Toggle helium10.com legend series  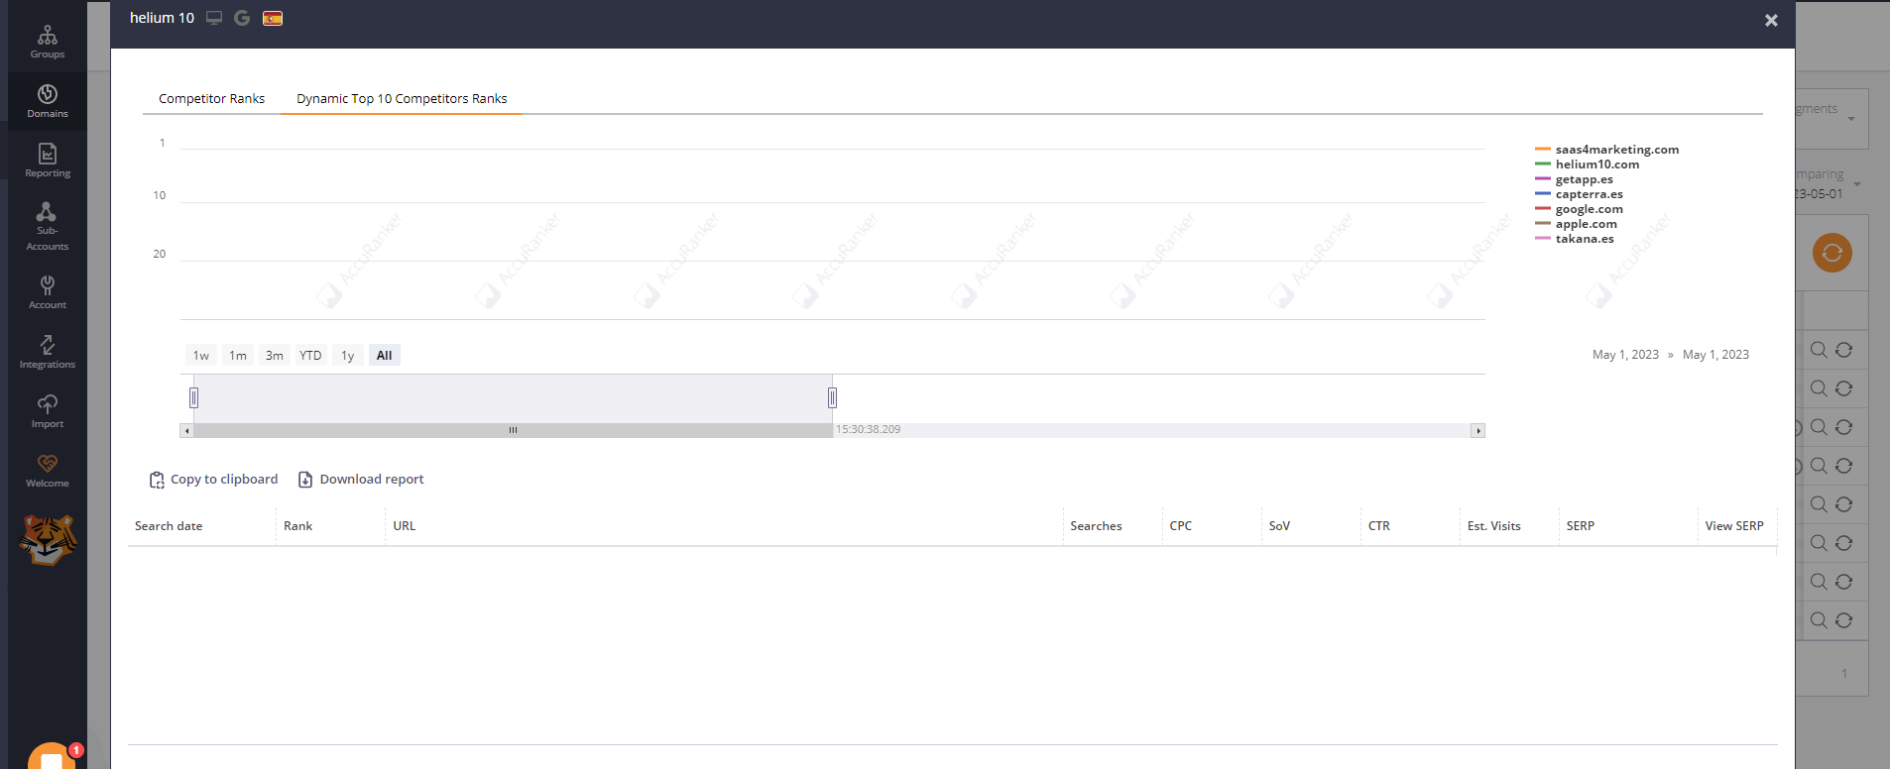(x=1587, y=165)
